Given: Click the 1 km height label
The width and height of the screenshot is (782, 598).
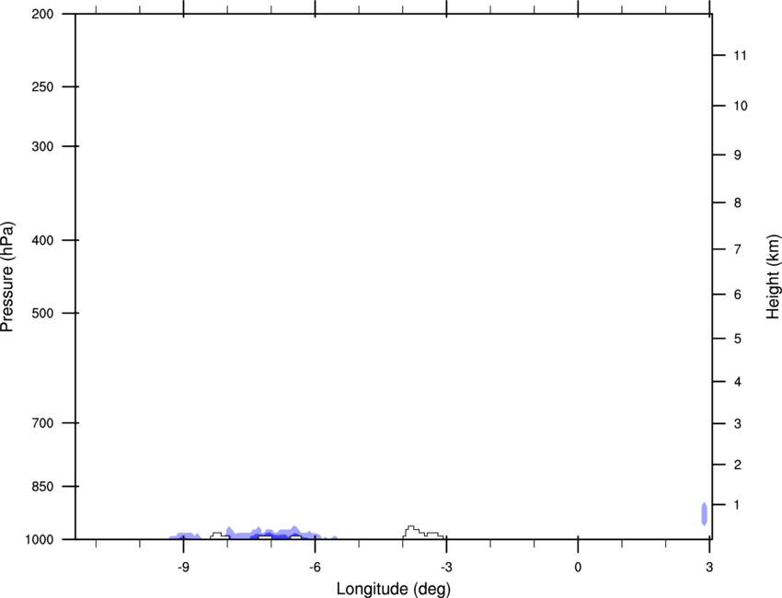Looking at the screenshot, I should [738, 505].
